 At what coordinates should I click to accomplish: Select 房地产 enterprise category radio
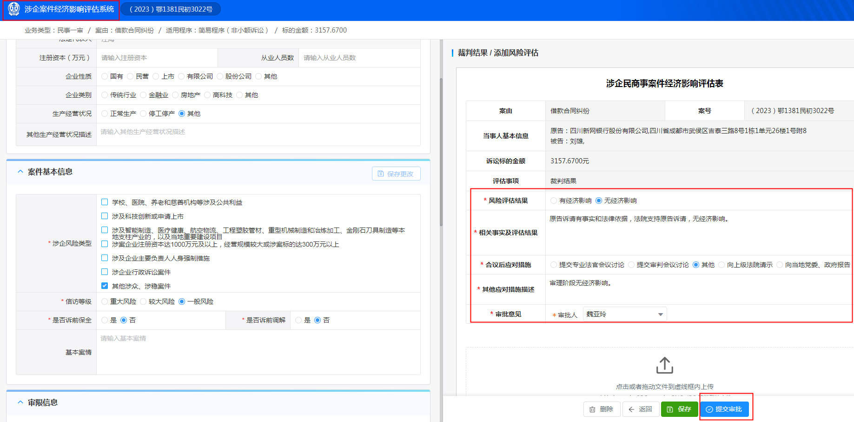175,95
